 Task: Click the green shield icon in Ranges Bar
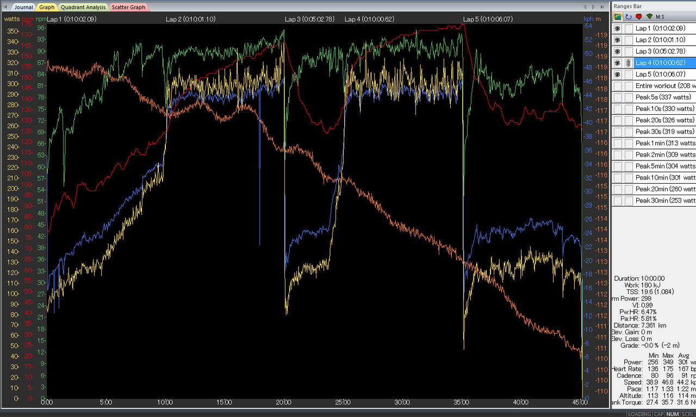(649, 17)
